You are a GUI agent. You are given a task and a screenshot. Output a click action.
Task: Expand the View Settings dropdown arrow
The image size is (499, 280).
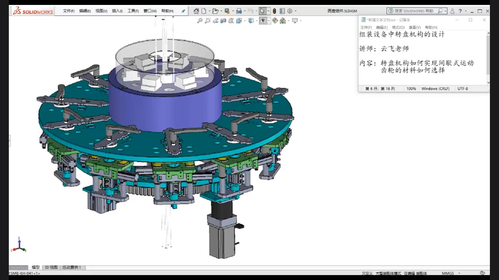click(301, 21)
